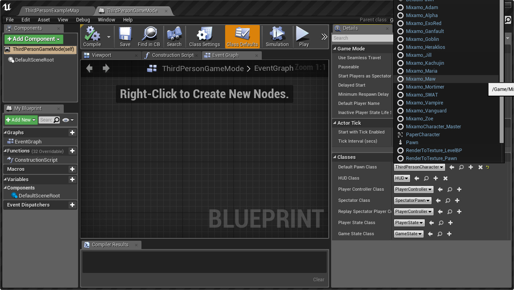Open eye view options in My Blueprint
The width and height of the screenshot is (514, 290).
click(68, 120)
